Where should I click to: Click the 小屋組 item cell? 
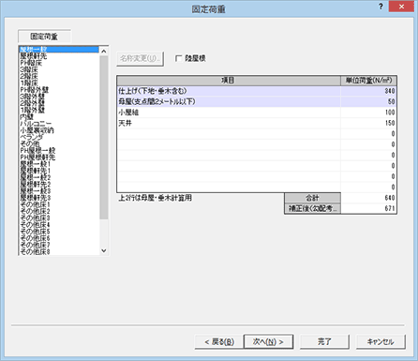229,113
